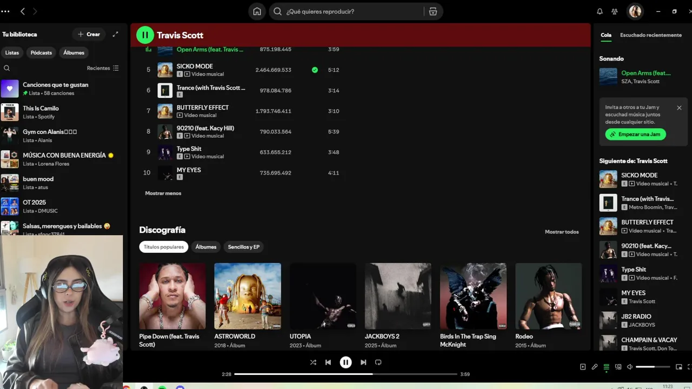Open the ASTROWORLD album cover

pos(248,296)
